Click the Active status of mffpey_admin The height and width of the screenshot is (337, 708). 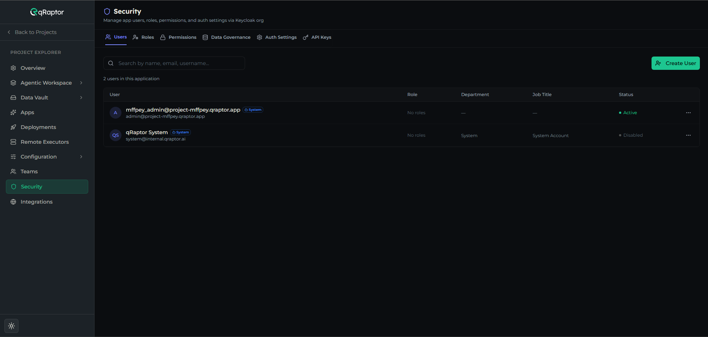tap(628, 113)
